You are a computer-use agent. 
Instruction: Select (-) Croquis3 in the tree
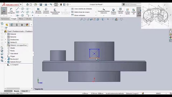coord(13,65)
